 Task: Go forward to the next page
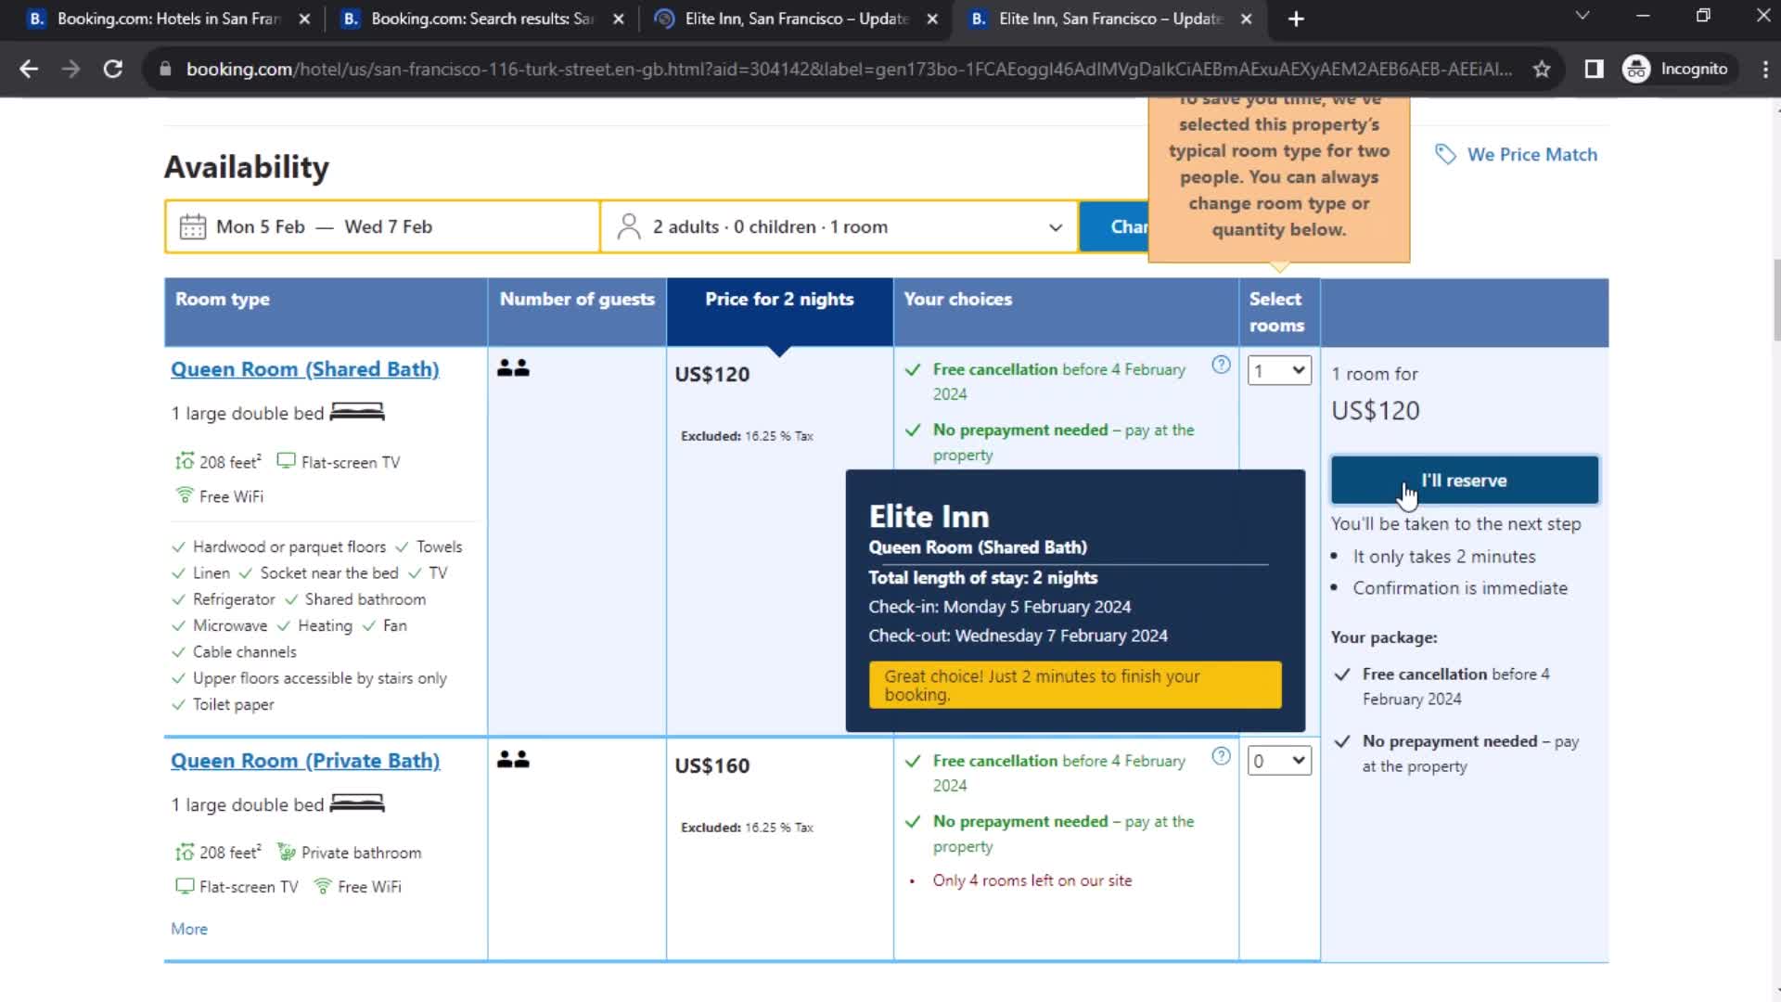70,69
